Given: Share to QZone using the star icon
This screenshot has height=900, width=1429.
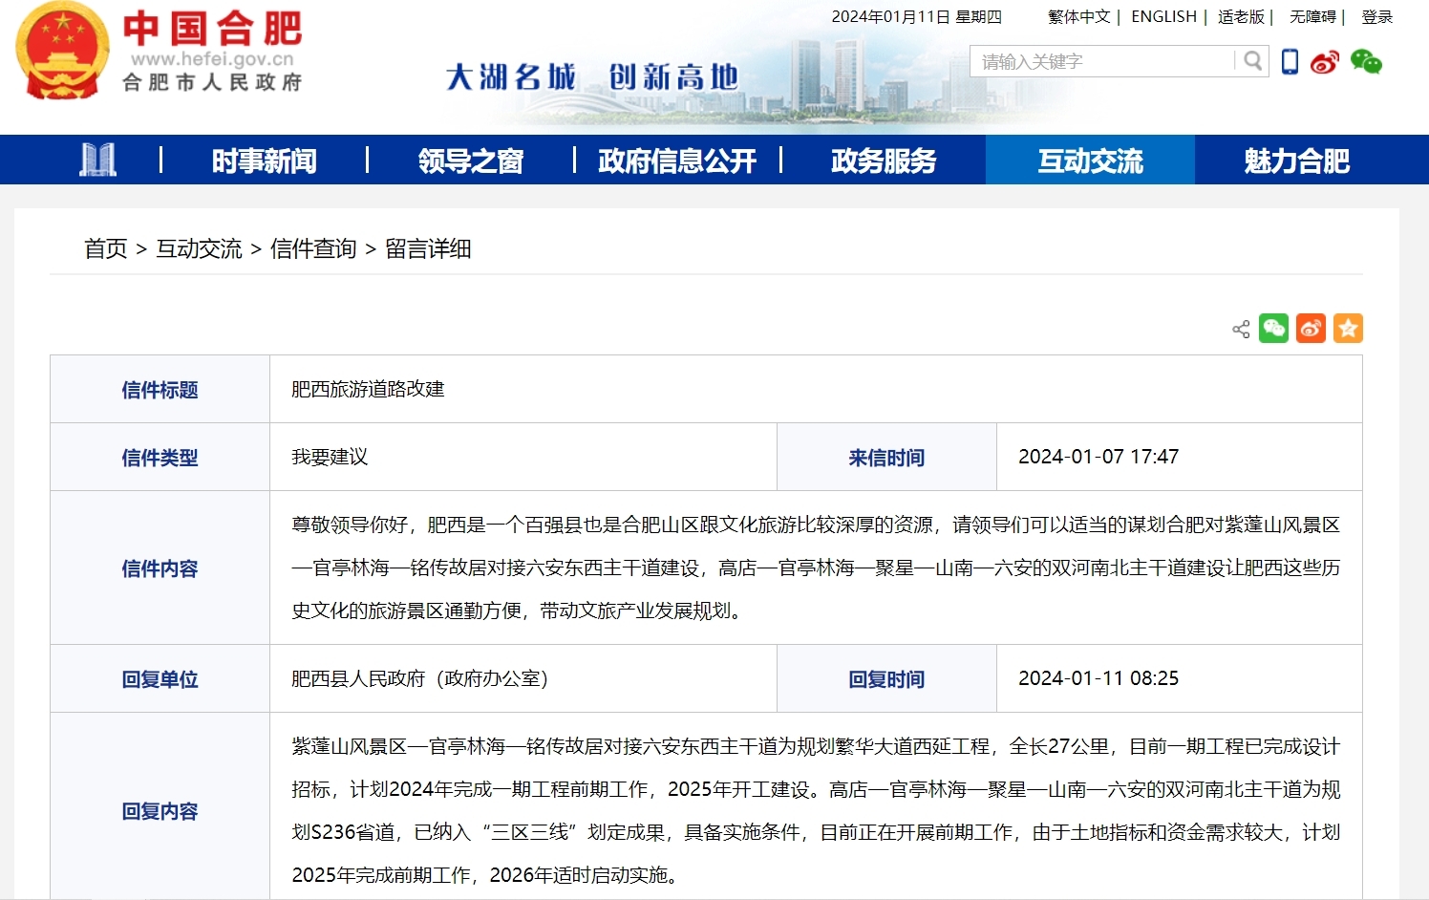Looking at the screenshot, I should (1348, 328).
